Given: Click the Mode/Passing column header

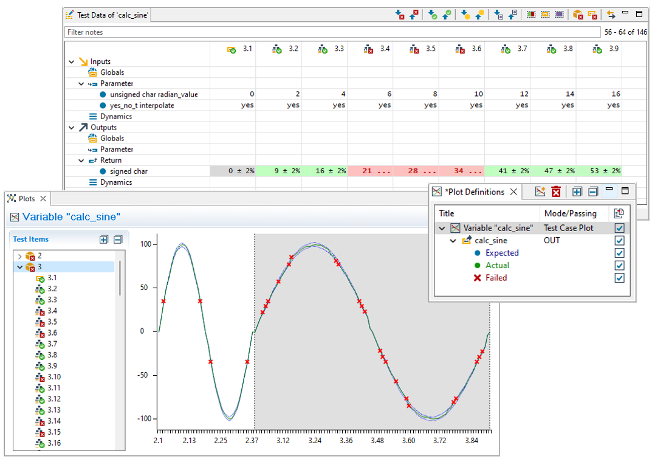Looking at the screenshot, I should [570, 213].
